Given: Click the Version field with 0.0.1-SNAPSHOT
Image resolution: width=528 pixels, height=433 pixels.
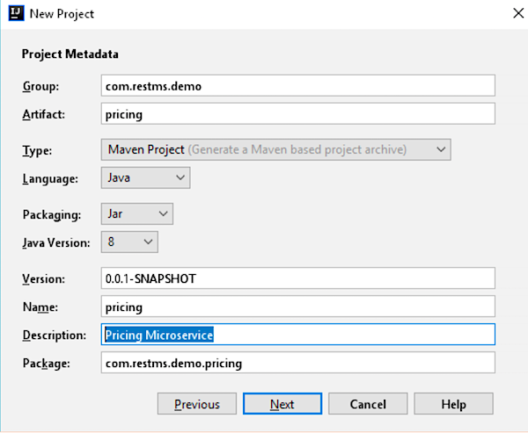Looking at the screenshot, I should coord(298,278).
